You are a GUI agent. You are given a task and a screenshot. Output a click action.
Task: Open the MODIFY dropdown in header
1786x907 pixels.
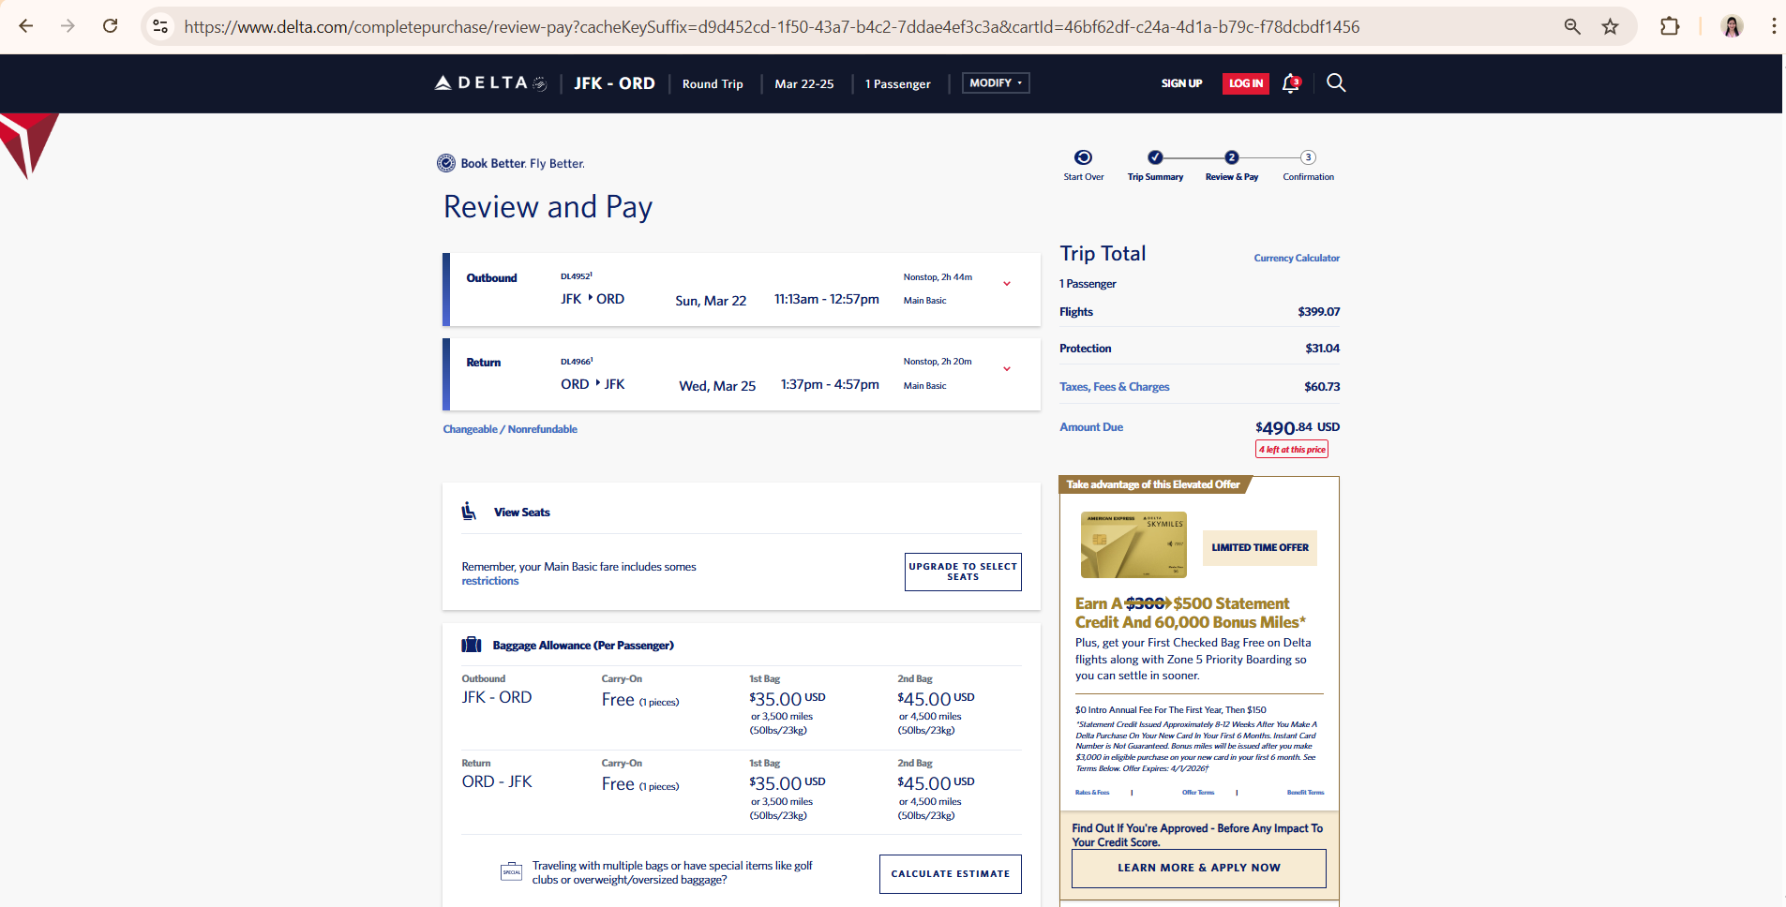996,83
